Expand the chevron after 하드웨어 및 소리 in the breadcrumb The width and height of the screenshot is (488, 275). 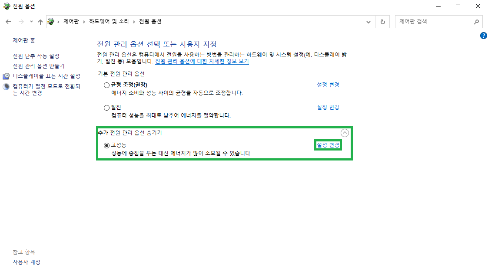click(134, 22)
